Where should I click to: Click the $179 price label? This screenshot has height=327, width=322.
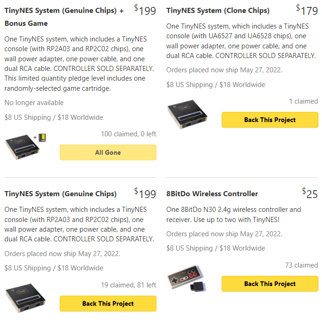point(307,10)
